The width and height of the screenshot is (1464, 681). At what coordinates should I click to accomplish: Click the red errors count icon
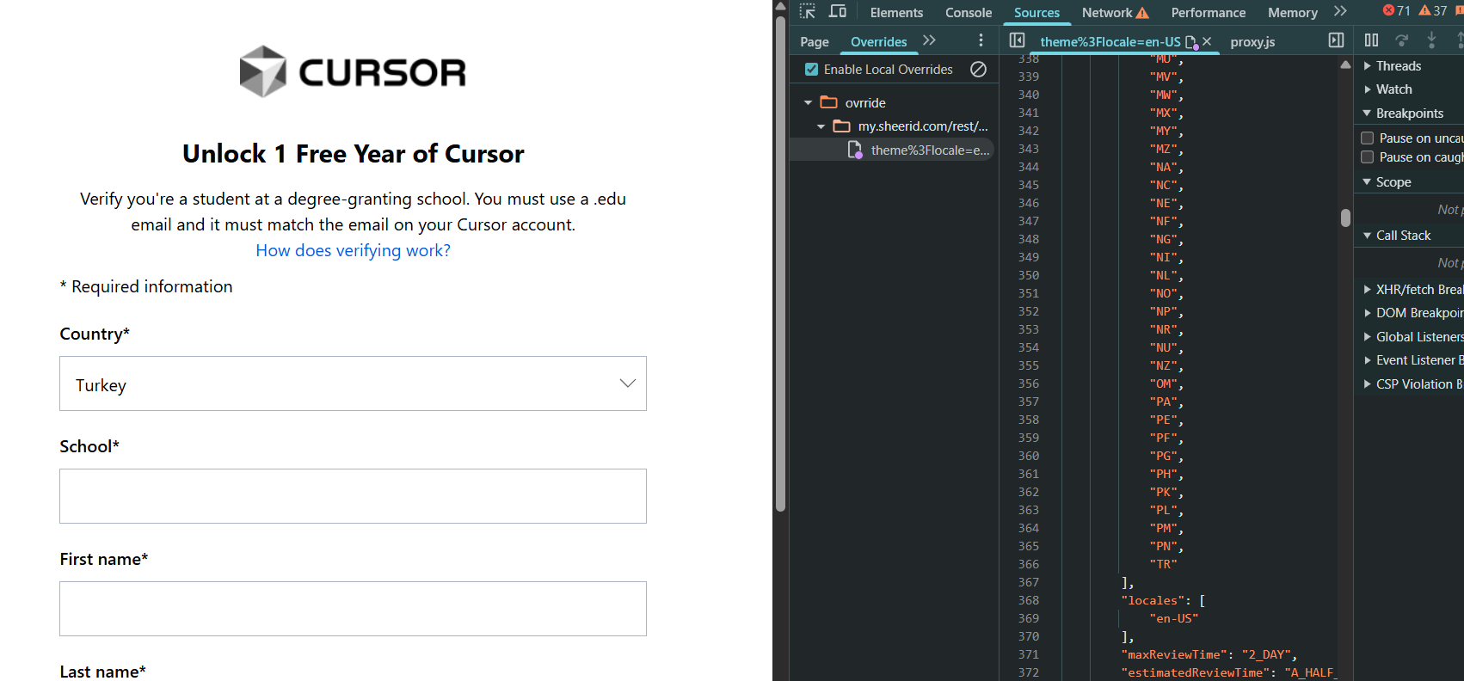(1388, 11)
